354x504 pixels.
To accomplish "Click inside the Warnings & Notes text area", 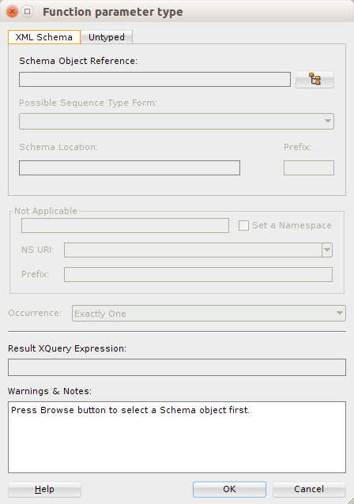I will point(177,437).
